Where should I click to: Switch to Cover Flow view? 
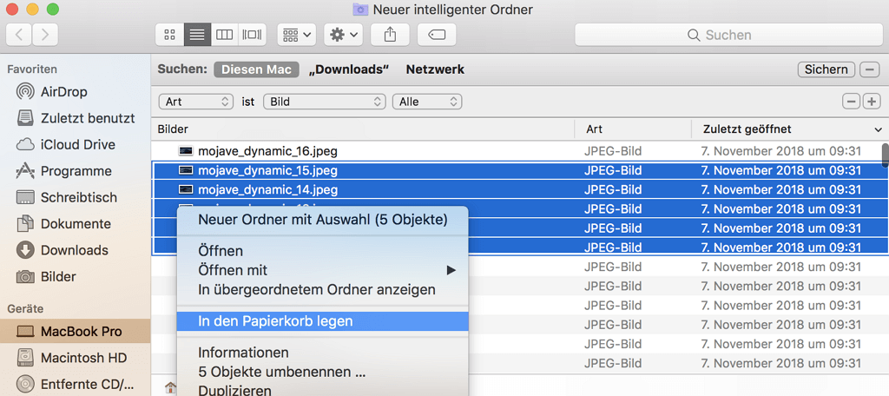point(253,35)
